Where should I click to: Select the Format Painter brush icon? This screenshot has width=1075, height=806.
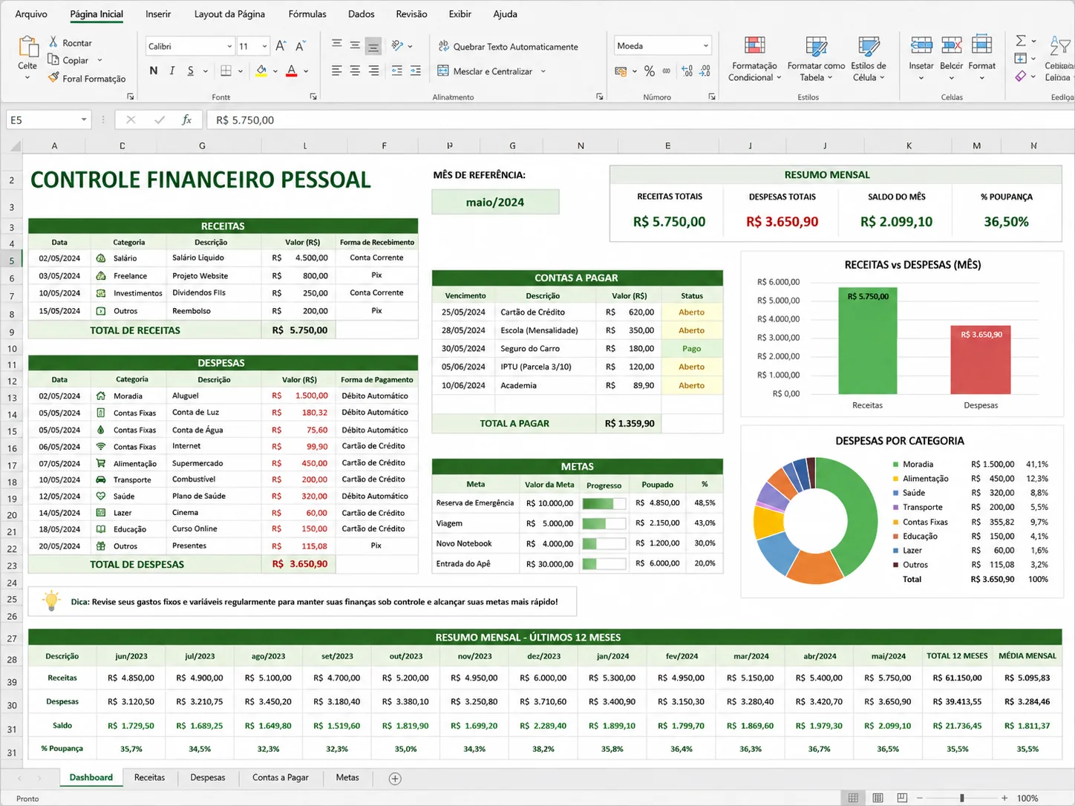coord(53,77)
